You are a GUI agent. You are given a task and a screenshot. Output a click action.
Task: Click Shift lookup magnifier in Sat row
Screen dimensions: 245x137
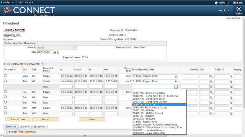pos(211,98)
